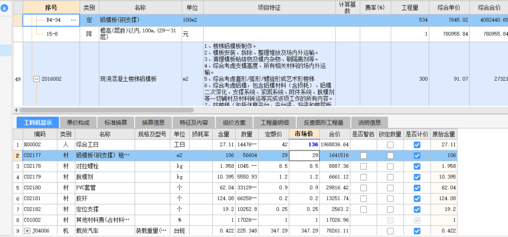
Task: Toggle 锁定数量 for row C02177
Action: [x=390, y=156]
